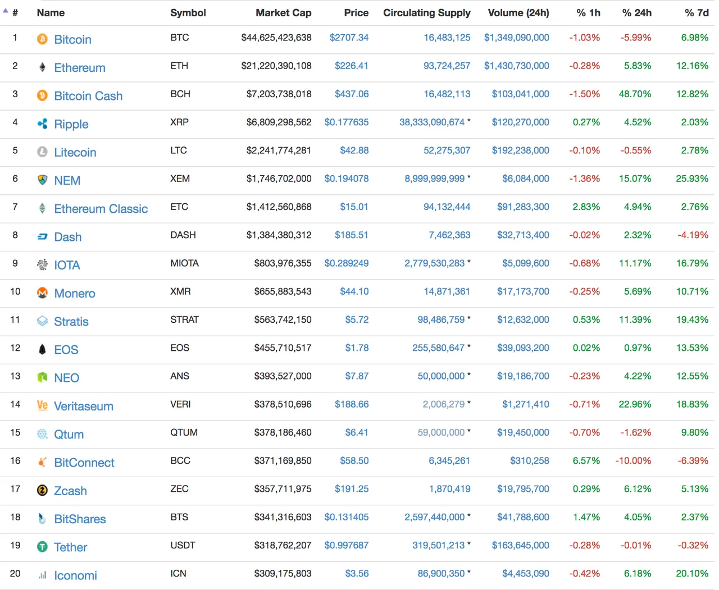Click EOS volume $39,093,200
719x590 pixels.
click(x=523, y=348)
